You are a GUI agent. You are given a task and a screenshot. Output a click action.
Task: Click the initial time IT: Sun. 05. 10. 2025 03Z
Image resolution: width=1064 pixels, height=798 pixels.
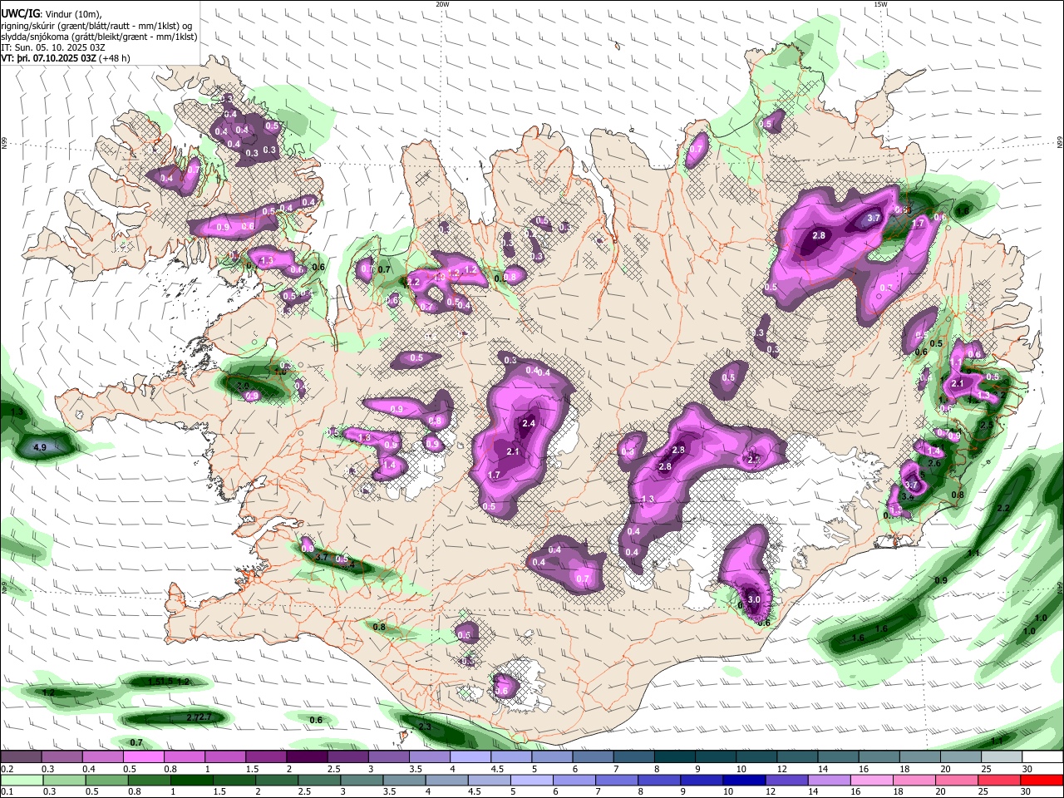[x=52, y=47]
